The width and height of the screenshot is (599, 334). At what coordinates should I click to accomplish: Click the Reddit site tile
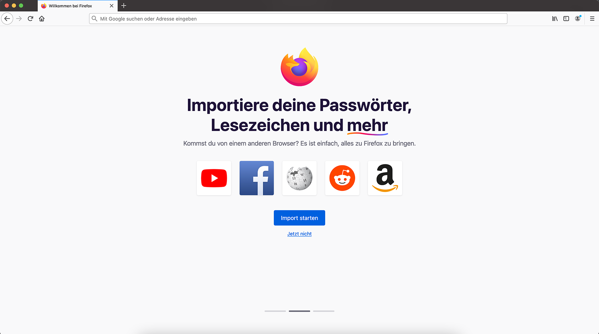(x=342, y=178)
